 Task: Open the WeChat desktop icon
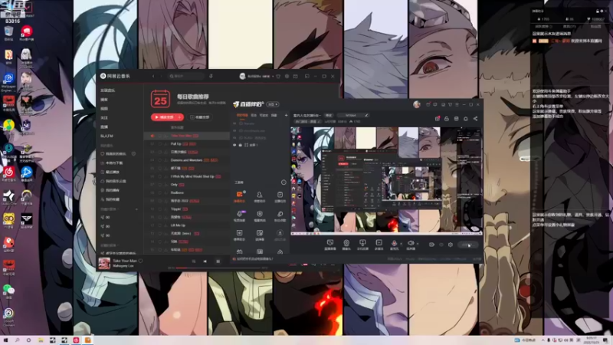(x=8, y=290)
